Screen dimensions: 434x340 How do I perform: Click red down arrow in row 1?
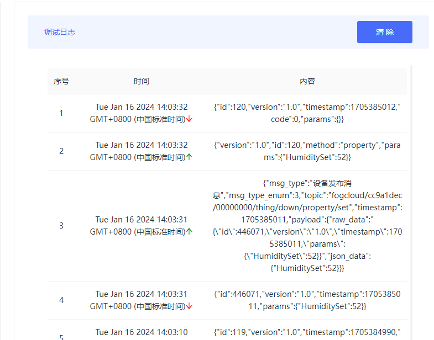click(x=189, y=119)
